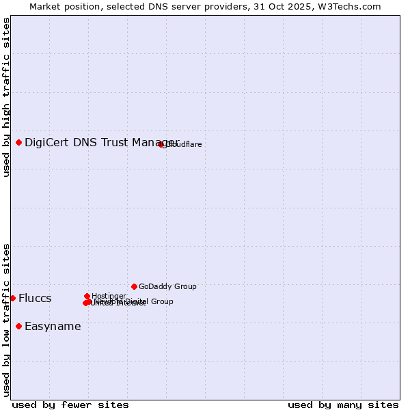Click the GoDaddy Group label text
Image resolution: width=410 pixels, height=410 pixels.
pyautogui.click(x=167, y=287)
